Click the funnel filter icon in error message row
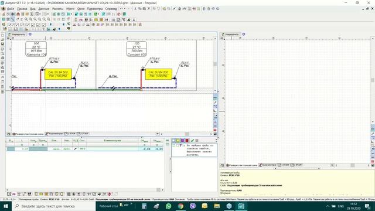Image resolution: width=375 pixels, height=211 pixels. [180, 145]
